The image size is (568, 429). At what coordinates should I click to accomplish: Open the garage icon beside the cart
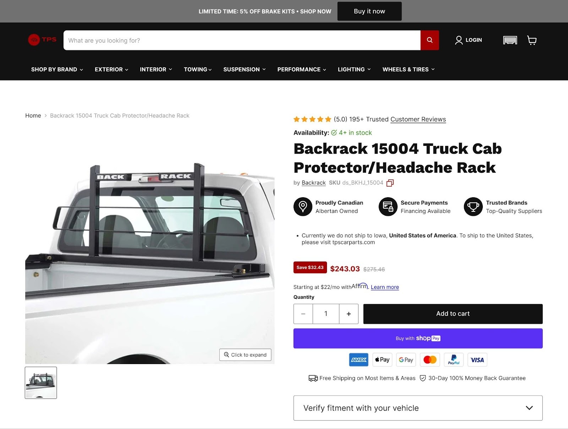click(x=510, y=40)
